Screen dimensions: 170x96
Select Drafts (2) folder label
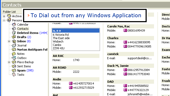(x=24, y=37)
